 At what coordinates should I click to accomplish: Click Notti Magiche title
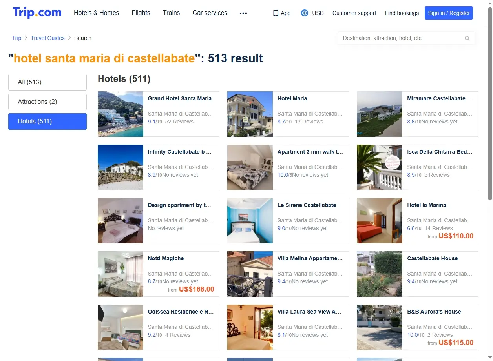click(166, 258)
